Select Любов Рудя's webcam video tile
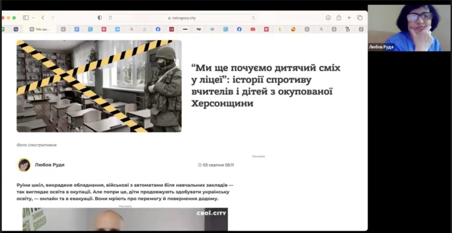The height and width of the screenshot is (233, 452). pyautogui.click(x=409, y=28)
